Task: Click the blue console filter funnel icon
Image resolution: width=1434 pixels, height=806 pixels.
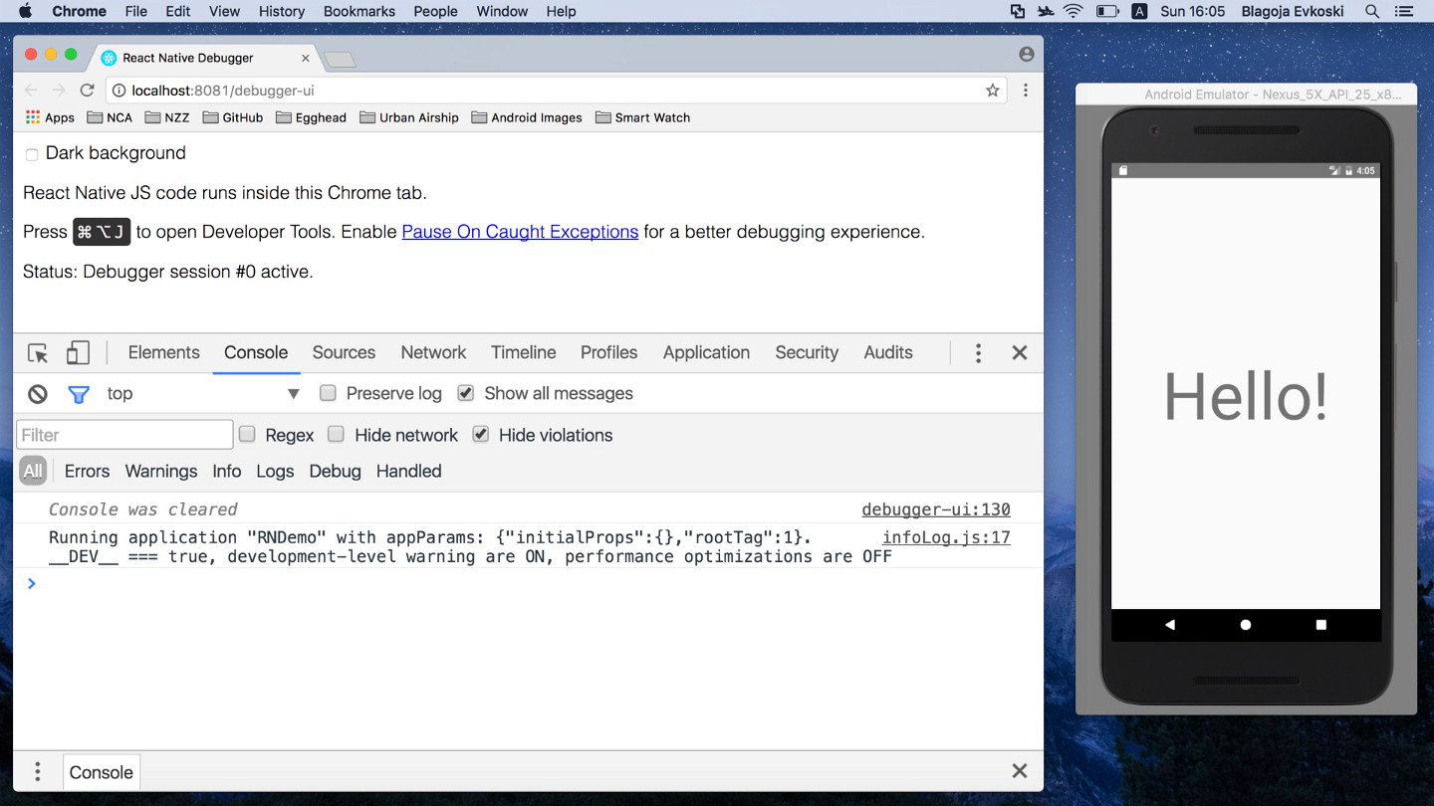Action: pyautogui.click(x=78, y=394)
